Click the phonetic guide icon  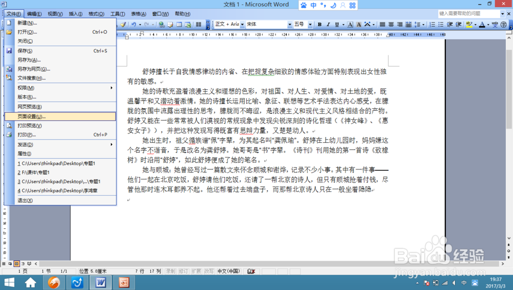495,25
